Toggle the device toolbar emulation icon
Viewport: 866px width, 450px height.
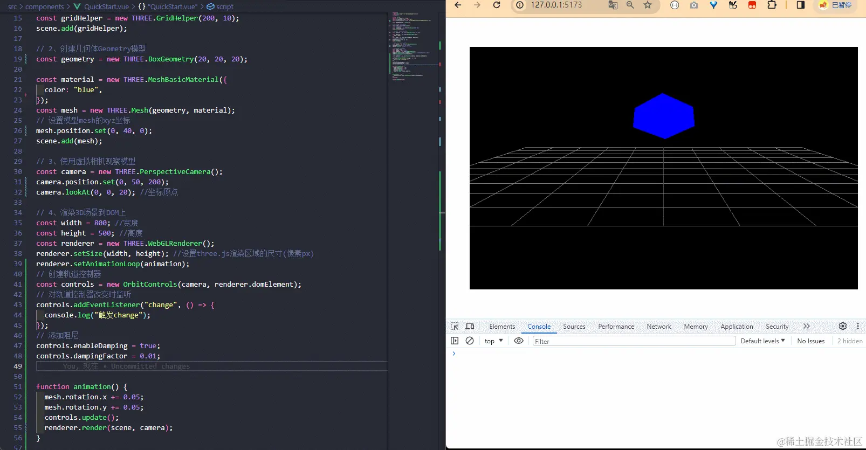coord(470,326)
